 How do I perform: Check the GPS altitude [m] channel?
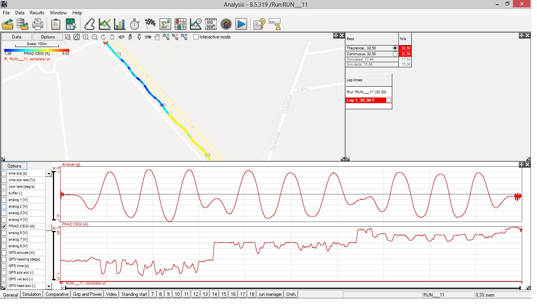[4, 253]
